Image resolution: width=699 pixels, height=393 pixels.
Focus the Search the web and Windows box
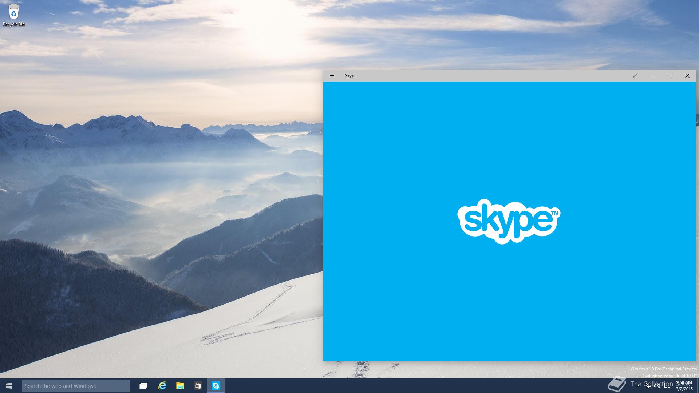(76, 386)
